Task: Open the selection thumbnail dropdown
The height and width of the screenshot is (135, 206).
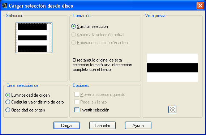Action: pos(34,38)
